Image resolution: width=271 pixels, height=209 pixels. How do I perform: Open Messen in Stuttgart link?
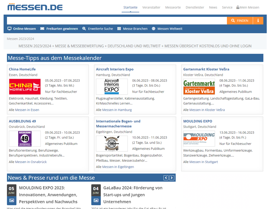click(204, 162)
